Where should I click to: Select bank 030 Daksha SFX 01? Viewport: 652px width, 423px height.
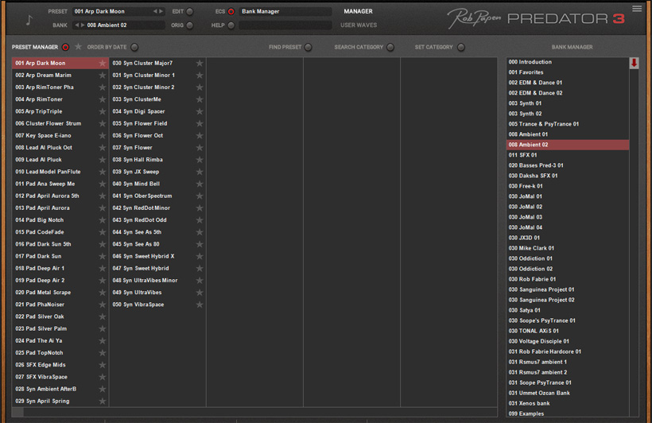[x=568, y=176]
